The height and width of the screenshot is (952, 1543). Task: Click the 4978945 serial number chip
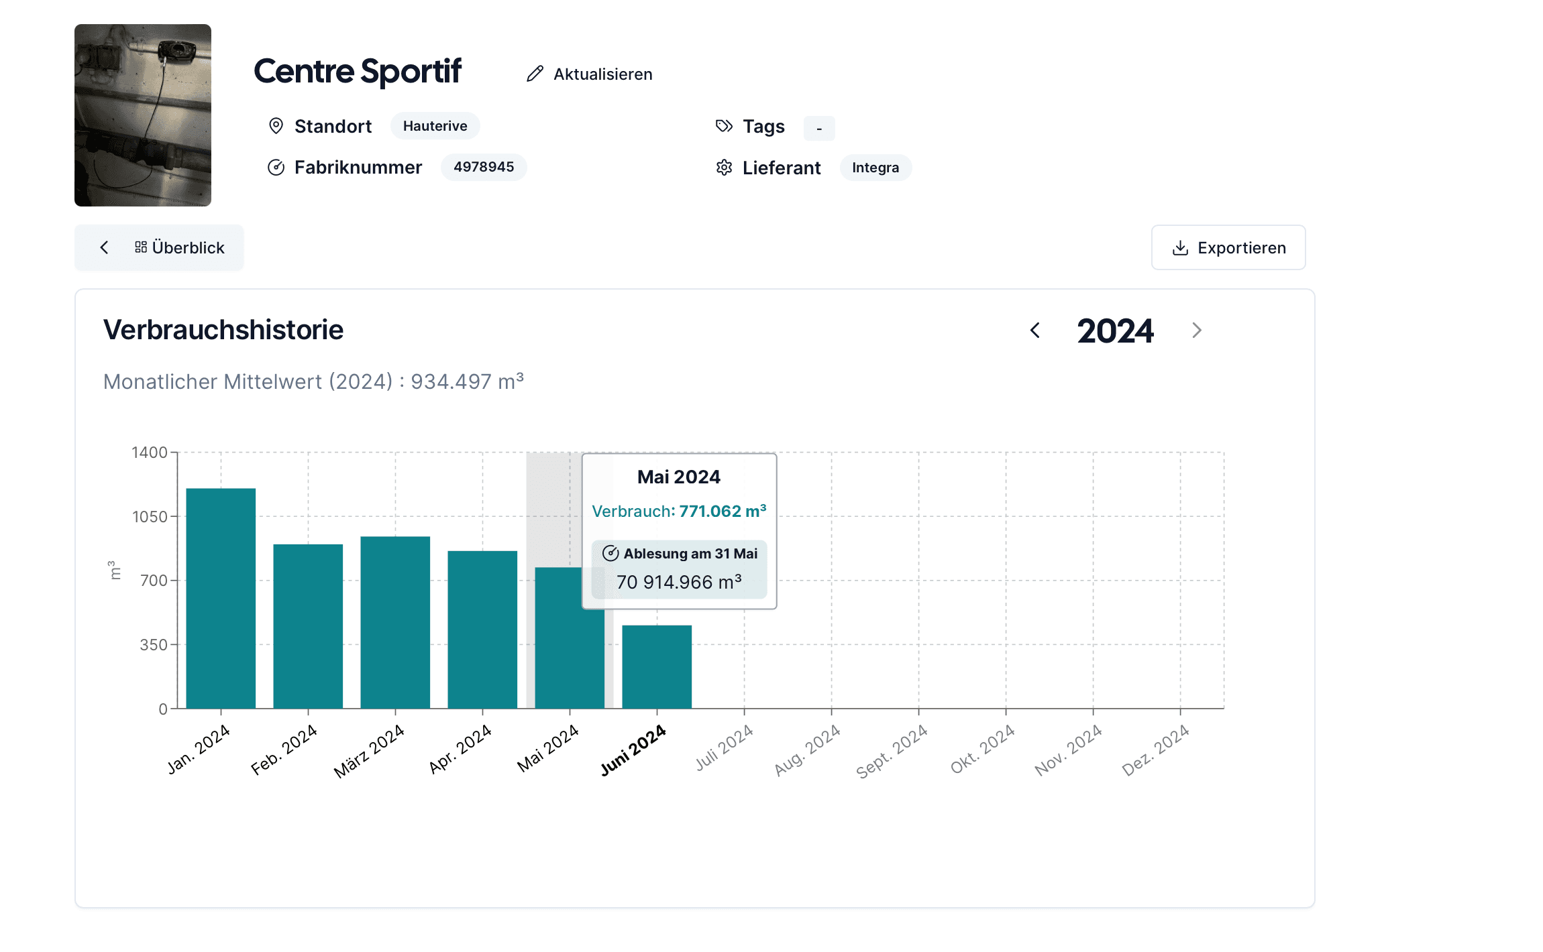coord(483,167)
